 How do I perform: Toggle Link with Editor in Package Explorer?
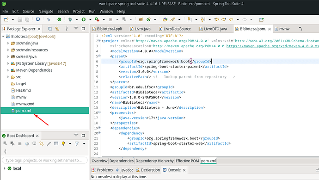57,29
